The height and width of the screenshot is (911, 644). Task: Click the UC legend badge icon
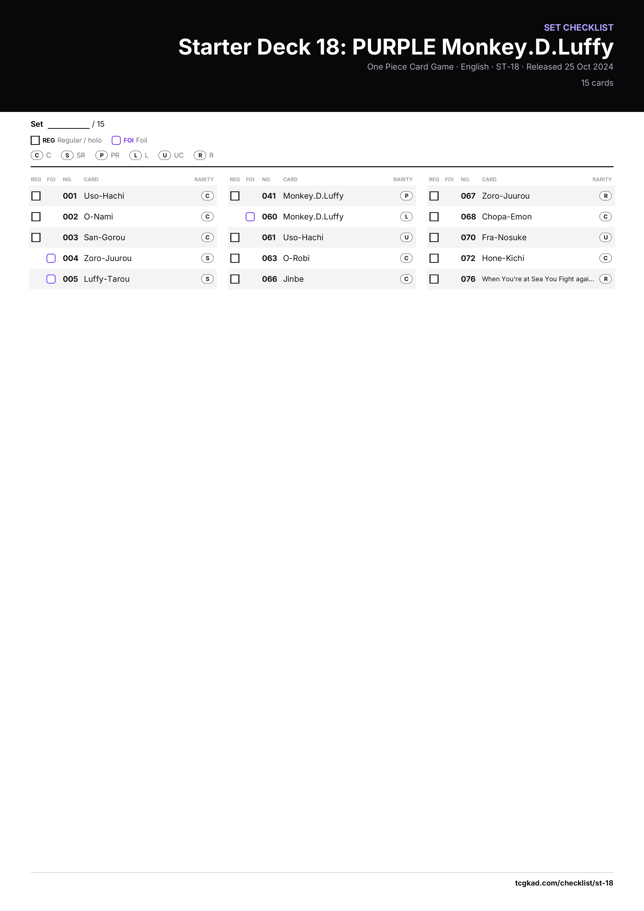165,155
